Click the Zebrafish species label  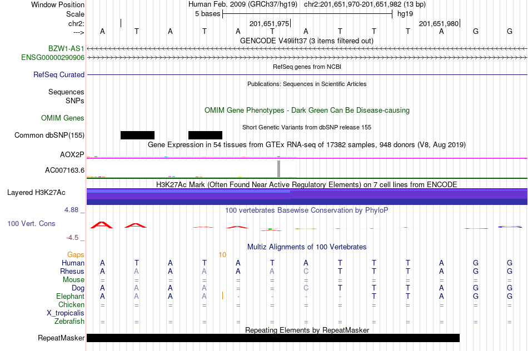point(69,322)
